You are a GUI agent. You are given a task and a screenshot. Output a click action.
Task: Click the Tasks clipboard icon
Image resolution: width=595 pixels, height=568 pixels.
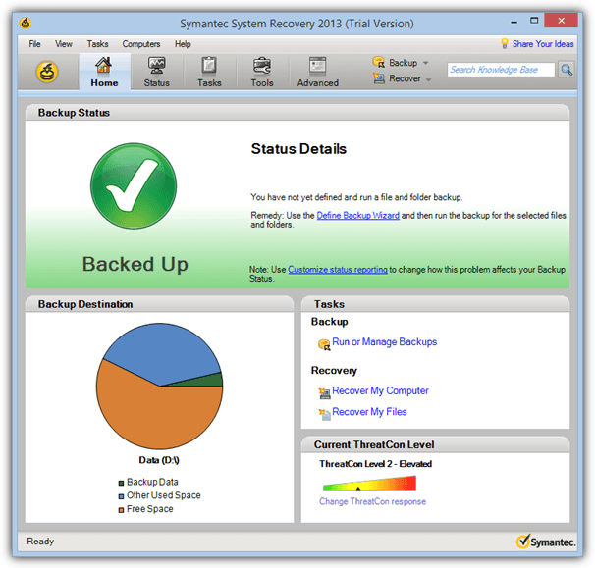pos(209,65)
